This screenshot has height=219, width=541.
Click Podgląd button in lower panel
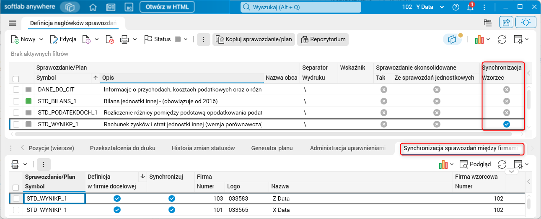(x=475, y=164)
